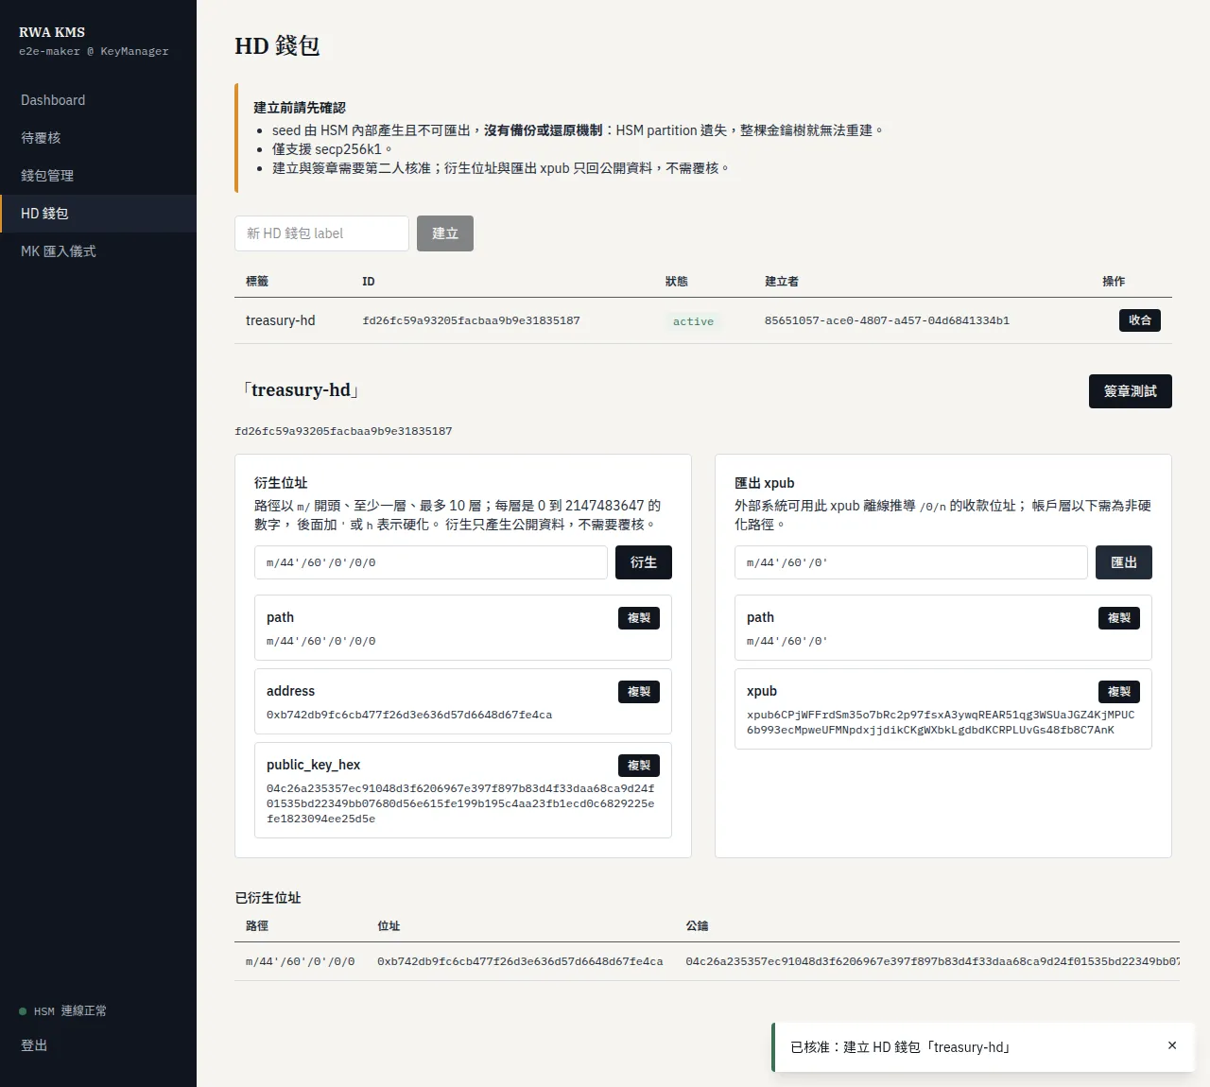This screenshot has height=1087, width=1210.
Task: Copy the xpub string
Action: 1119,692
